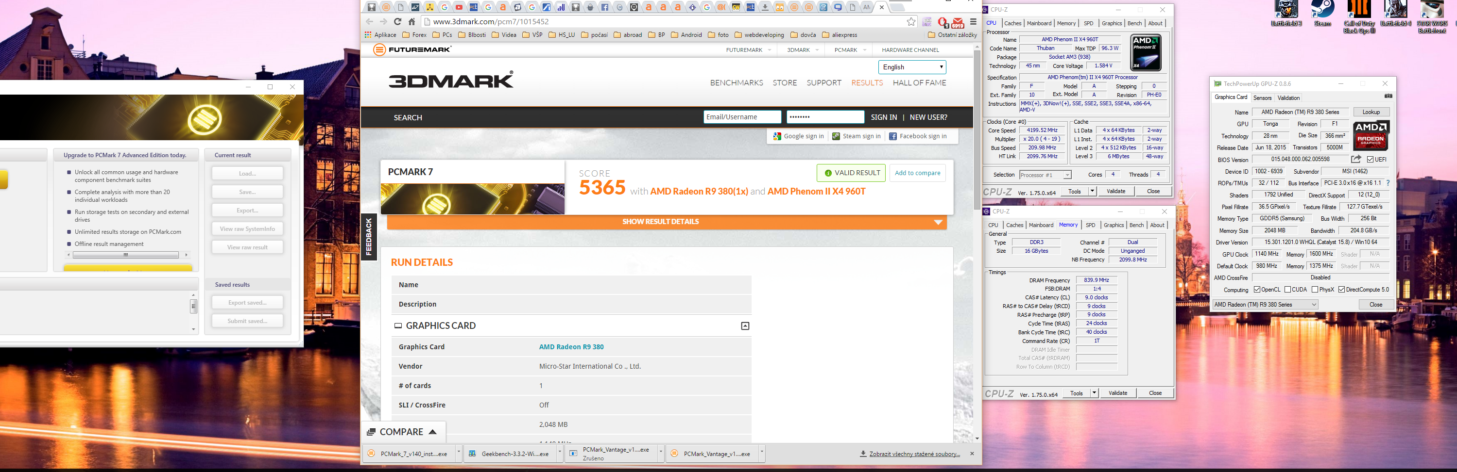Open the RESULTS navigation item
This screenshot has width=1457, height=472.
(867, 83)
